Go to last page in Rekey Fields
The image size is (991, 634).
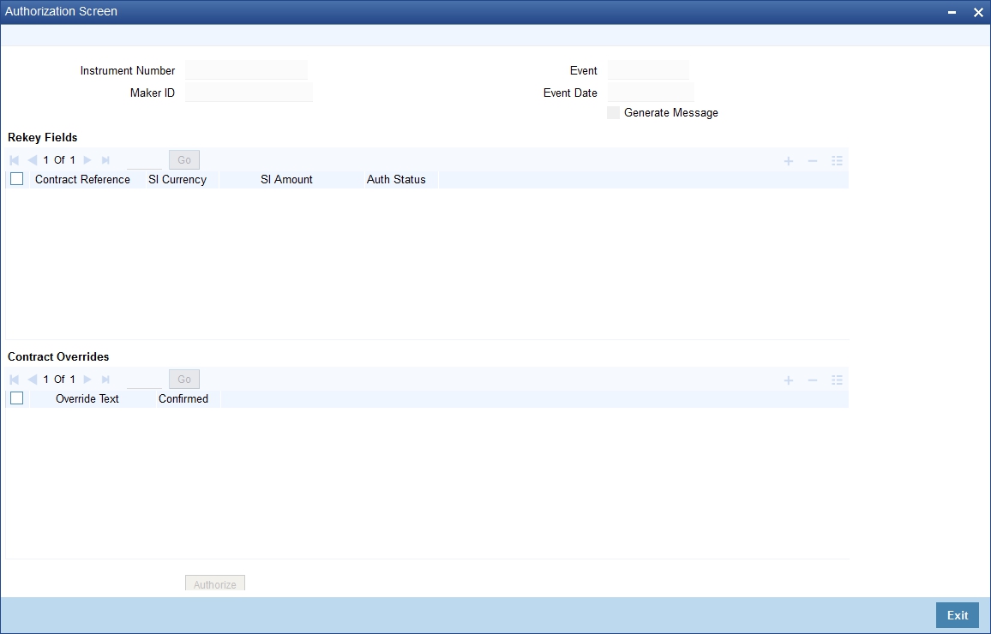pyautogui.click(x=105, y=160)
